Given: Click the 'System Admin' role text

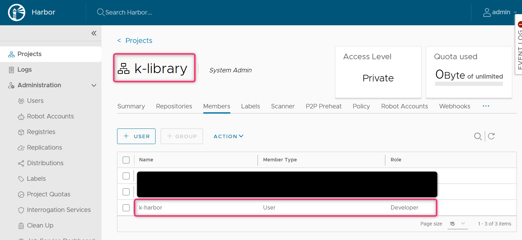Looking at the screenshot, I should point(230,70).
